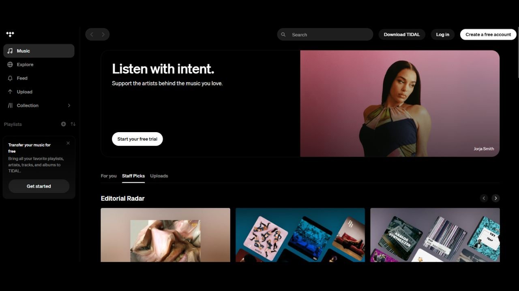The height and width of the screenshot is (291, 519).
Task: Open the Collection sidebar entry
Action: 39,105
